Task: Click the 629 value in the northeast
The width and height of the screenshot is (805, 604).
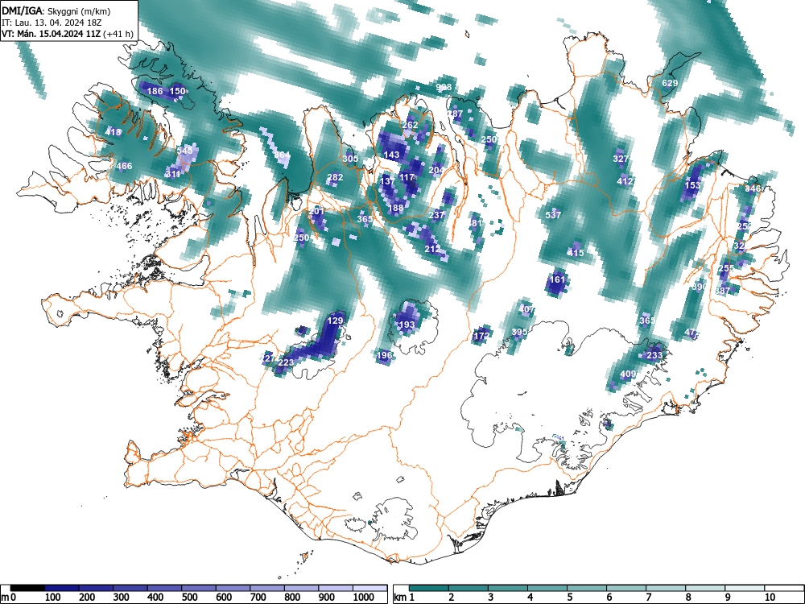Action: [x=670, y=83]
